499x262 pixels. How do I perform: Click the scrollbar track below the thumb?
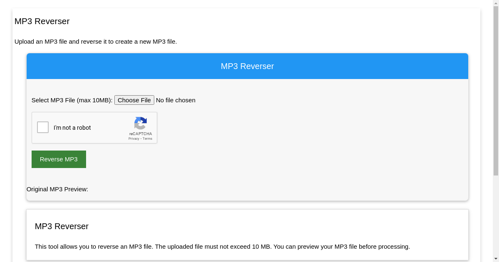click(x=496, y=216)
